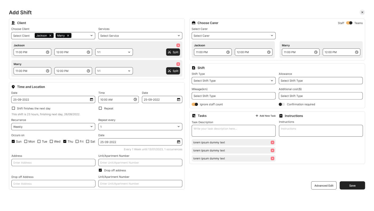Open clock picker for 10:00 AM Time
The image size is (374, 211).
tap(135, 100)
